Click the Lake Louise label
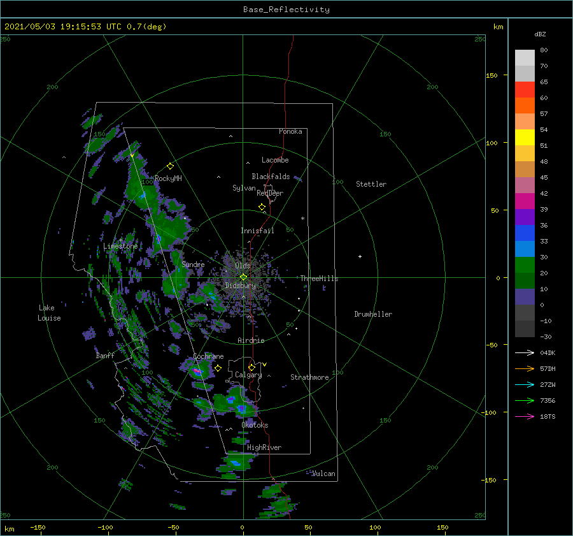 tap(49, 313)
